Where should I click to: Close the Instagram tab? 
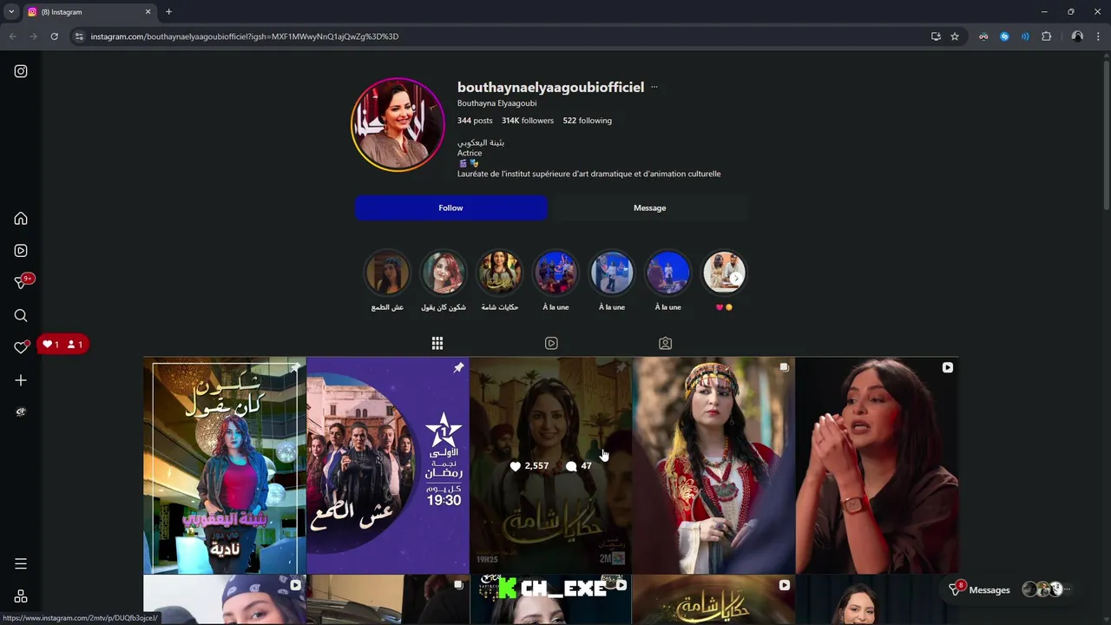[x=148, y=12]
